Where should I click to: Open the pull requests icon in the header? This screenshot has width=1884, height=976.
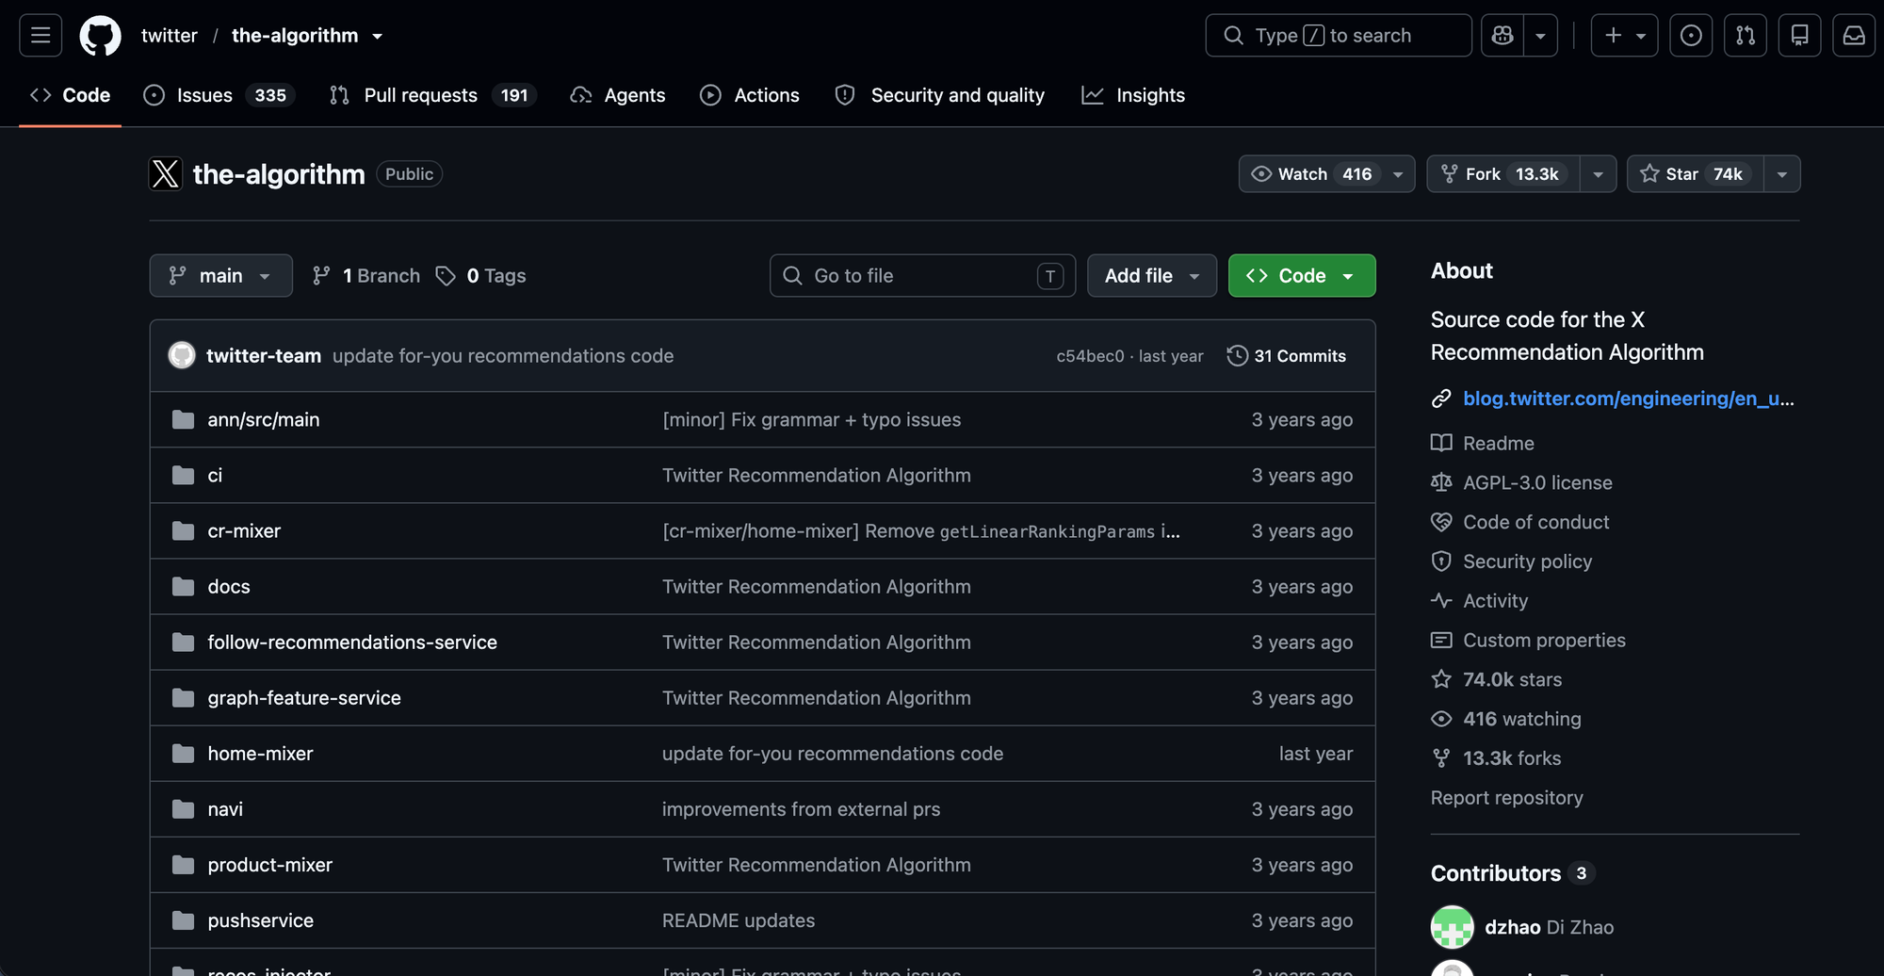click(x=1746, y=36)
